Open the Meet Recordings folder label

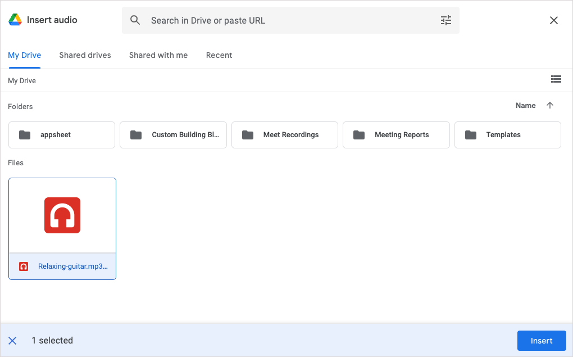(291, 134)
